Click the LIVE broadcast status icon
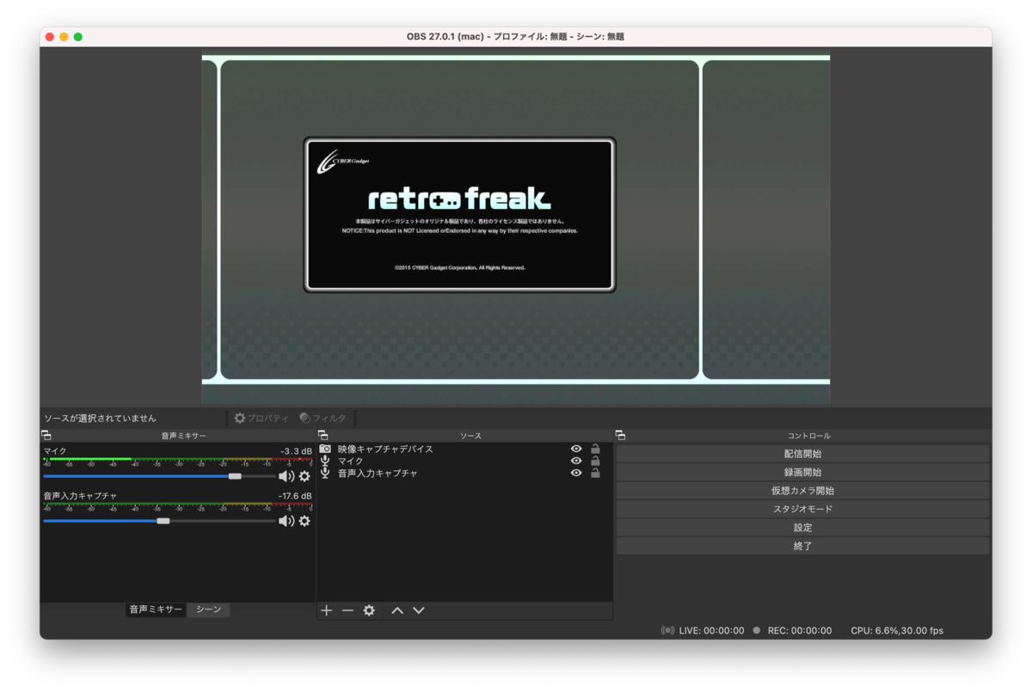 click(667, 630)
